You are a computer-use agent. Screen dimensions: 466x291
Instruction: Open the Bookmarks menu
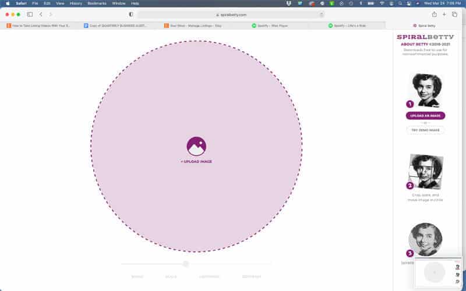tap(97, 3)
